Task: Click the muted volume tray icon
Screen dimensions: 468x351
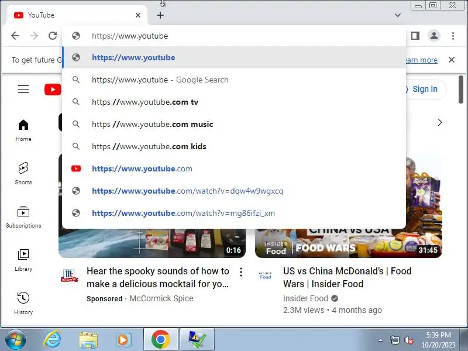Action: point(408,340)
